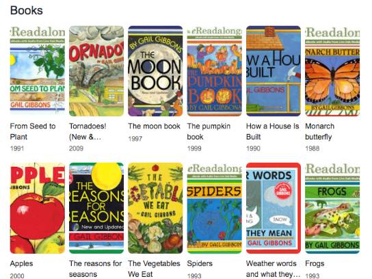Open the Weather Words cover image

274,208
